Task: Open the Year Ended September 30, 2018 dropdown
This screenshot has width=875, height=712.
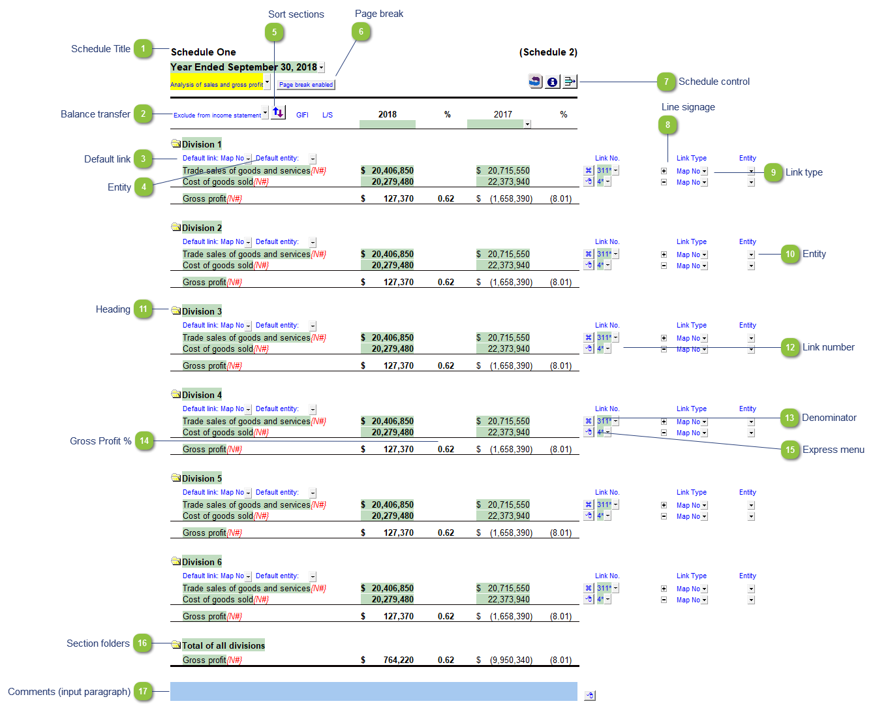Action: coord(322,68)
